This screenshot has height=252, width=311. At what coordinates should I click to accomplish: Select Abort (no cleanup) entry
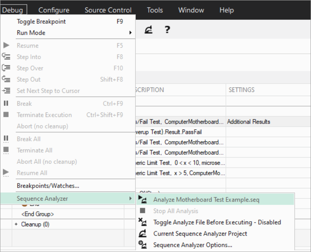(x=68, y=126)
